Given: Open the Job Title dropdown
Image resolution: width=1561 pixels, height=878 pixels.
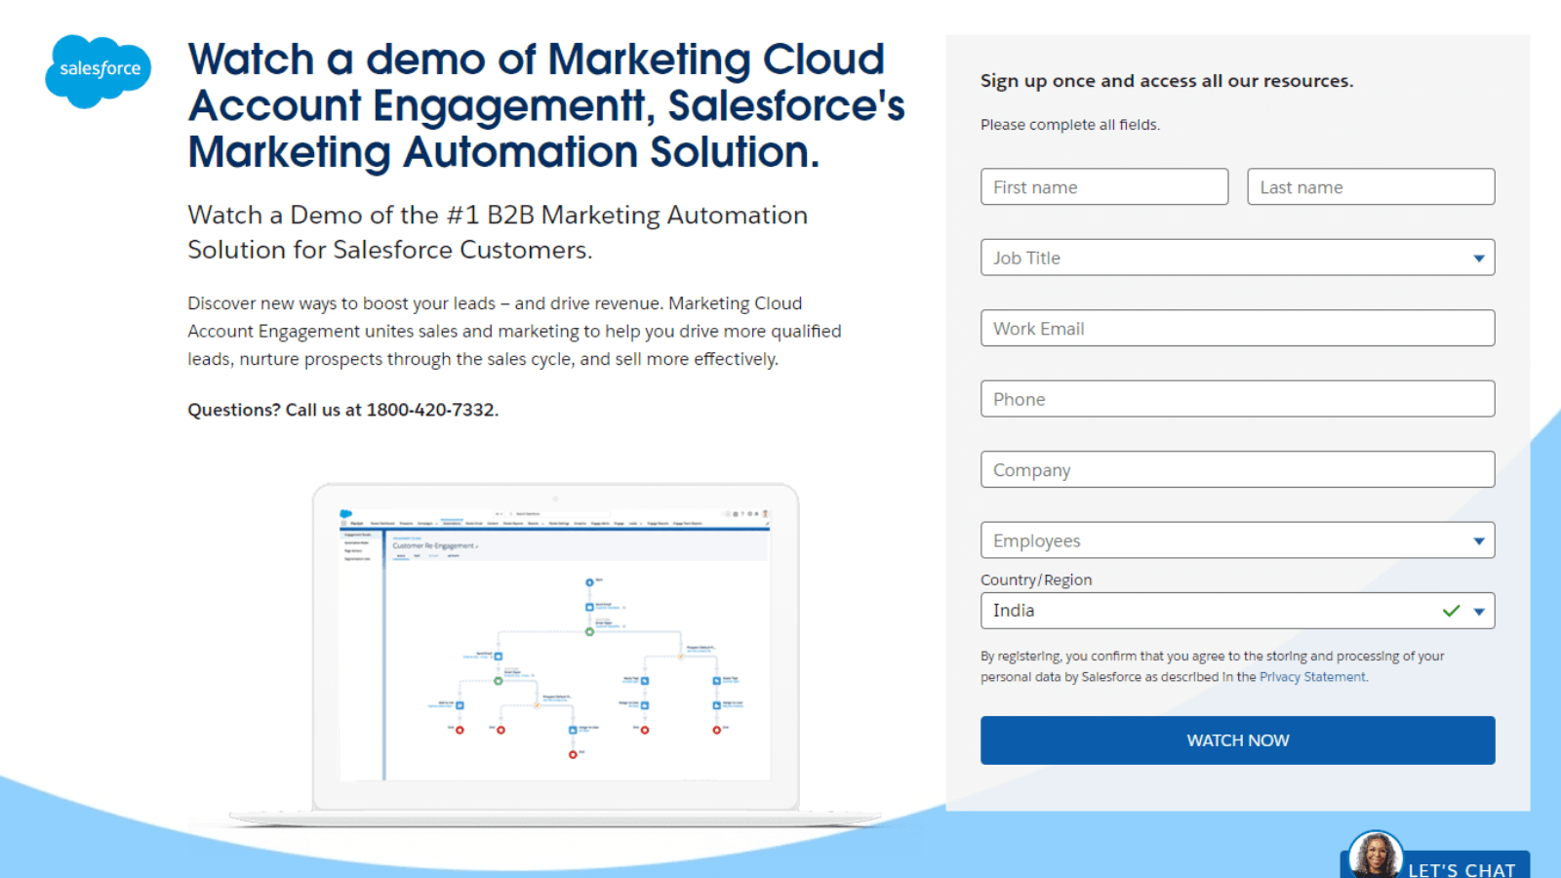Looking at the screenshot, I should pos(1237,258).
